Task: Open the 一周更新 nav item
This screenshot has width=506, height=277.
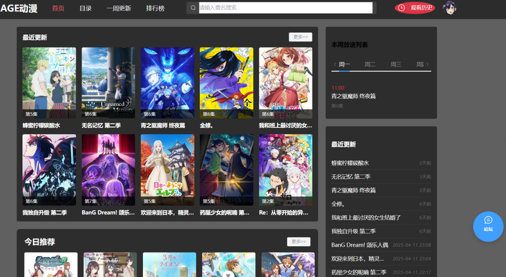Action: (x=119, y=8)
